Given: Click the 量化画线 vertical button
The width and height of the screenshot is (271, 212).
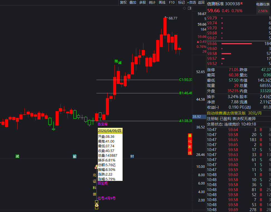Looking at the screenshot, I should click(190, 144).
